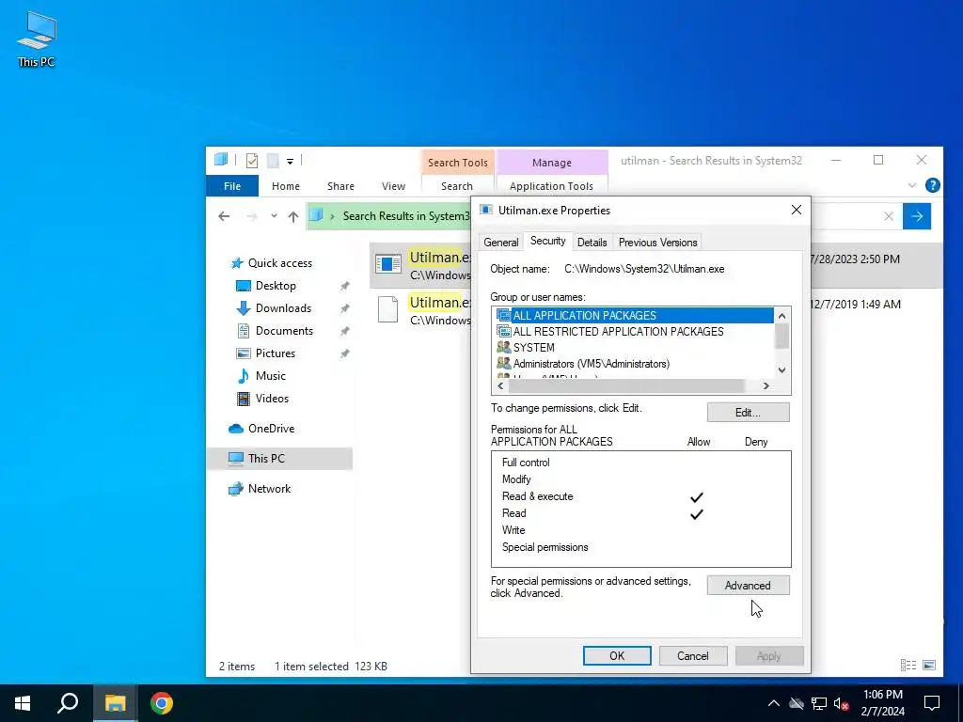Go up one folder level arrow
This screenshot has width=963, height=722.
293,216
